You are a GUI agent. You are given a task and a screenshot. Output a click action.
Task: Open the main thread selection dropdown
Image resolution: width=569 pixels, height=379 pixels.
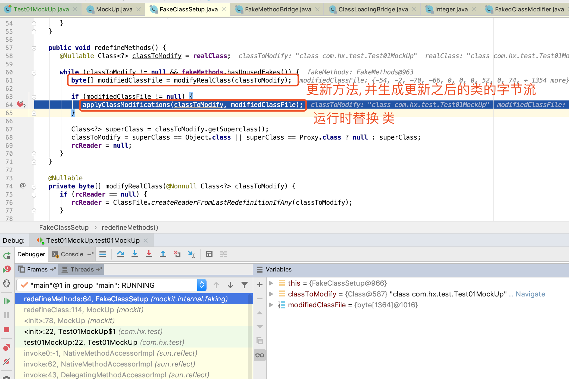point(202,285)
